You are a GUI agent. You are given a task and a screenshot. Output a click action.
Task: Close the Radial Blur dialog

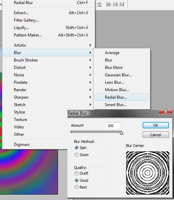click(166, 112)
